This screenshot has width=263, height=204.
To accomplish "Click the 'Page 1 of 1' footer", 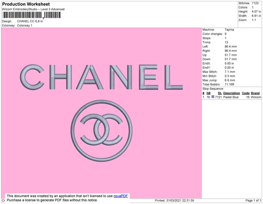I will (x=253, y=200).
